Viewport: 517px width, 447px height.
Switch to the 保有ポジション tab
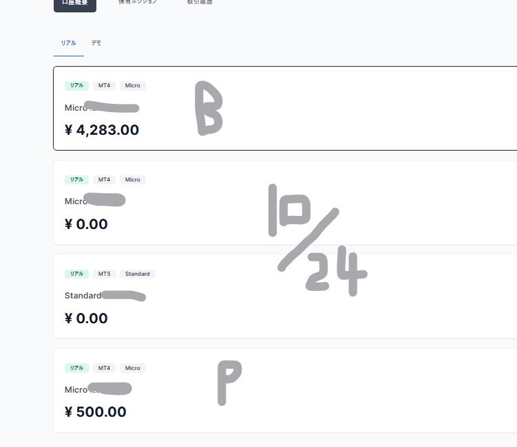tap(138, 3)
